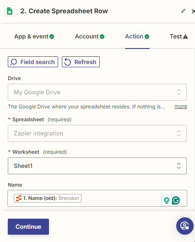Click the Field search button
The height and width of the screenshot is (242, 195).
click(33, 62)
